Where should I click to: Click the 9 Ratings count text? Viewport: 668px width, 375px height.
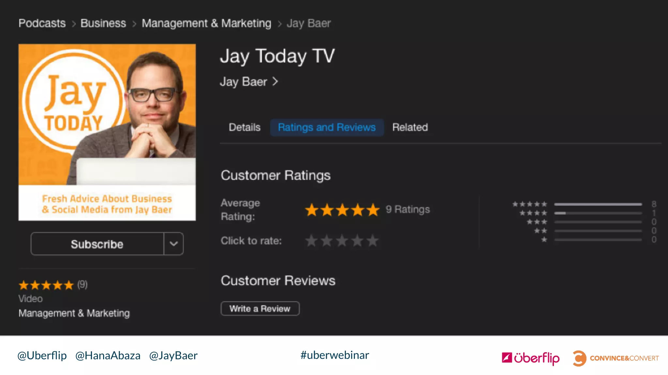tap(408, 209)
